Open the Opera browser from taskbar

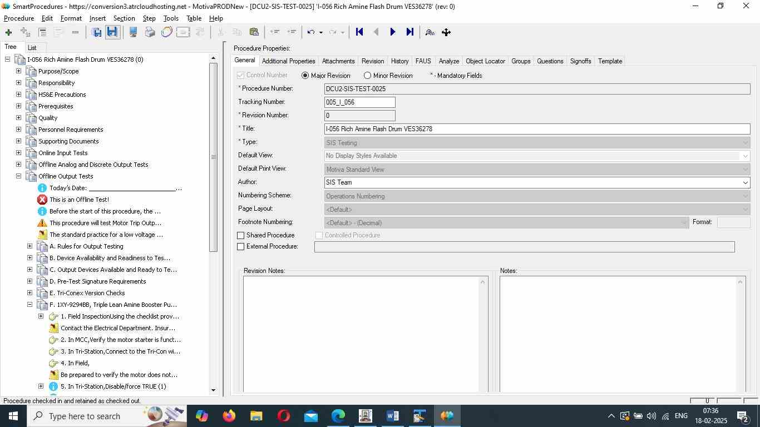coord(283,416)
